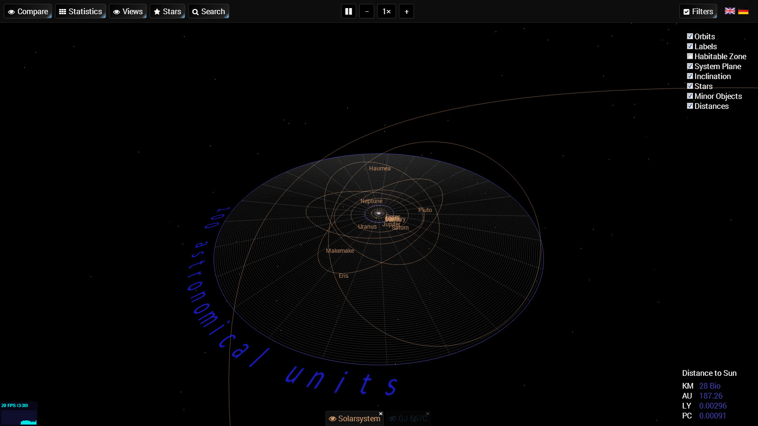Click the PC distance value 0.00091
This screenshot has height=426, width=758.
coord(713,416)
